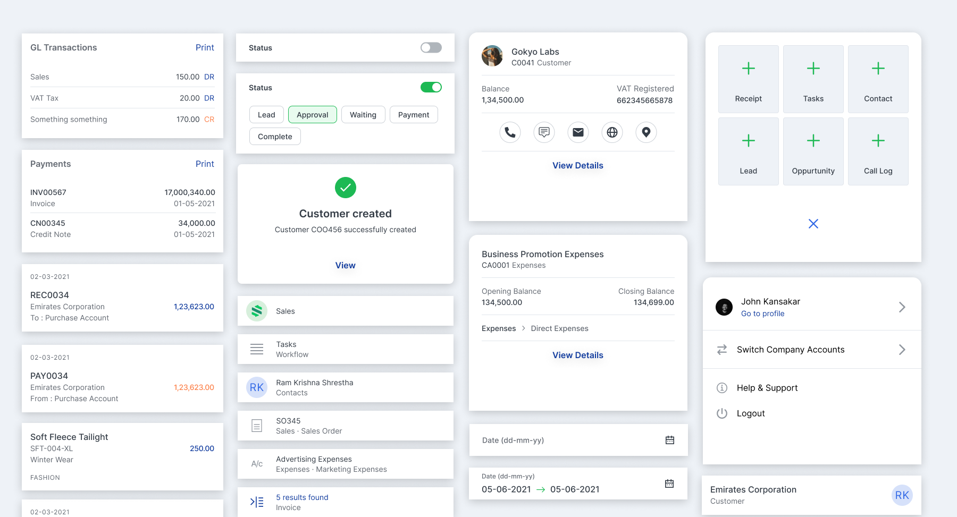Image resolution: width=957 pixels, height=517 pixels.
Task: Click the phone call icon for Gokyo Labs
Action: (510, 132)
